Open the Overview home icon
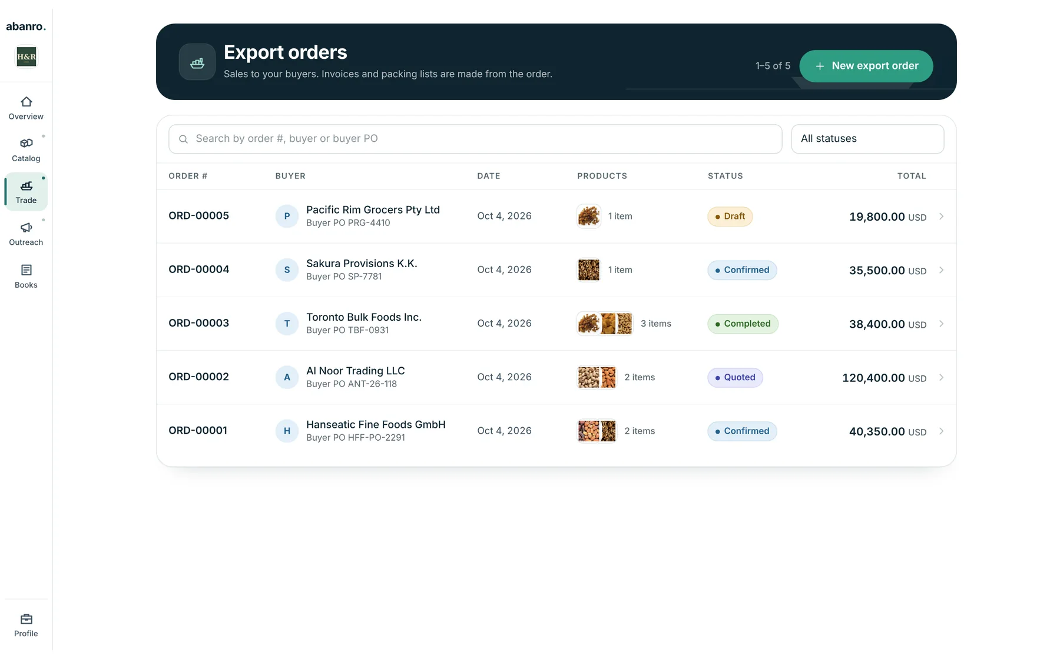The image size is (1060, 662). pos(26,102)
